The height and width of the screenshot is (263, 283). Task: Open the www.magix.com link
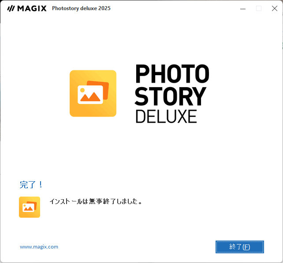pyautogui.click(x=39, y=247)
